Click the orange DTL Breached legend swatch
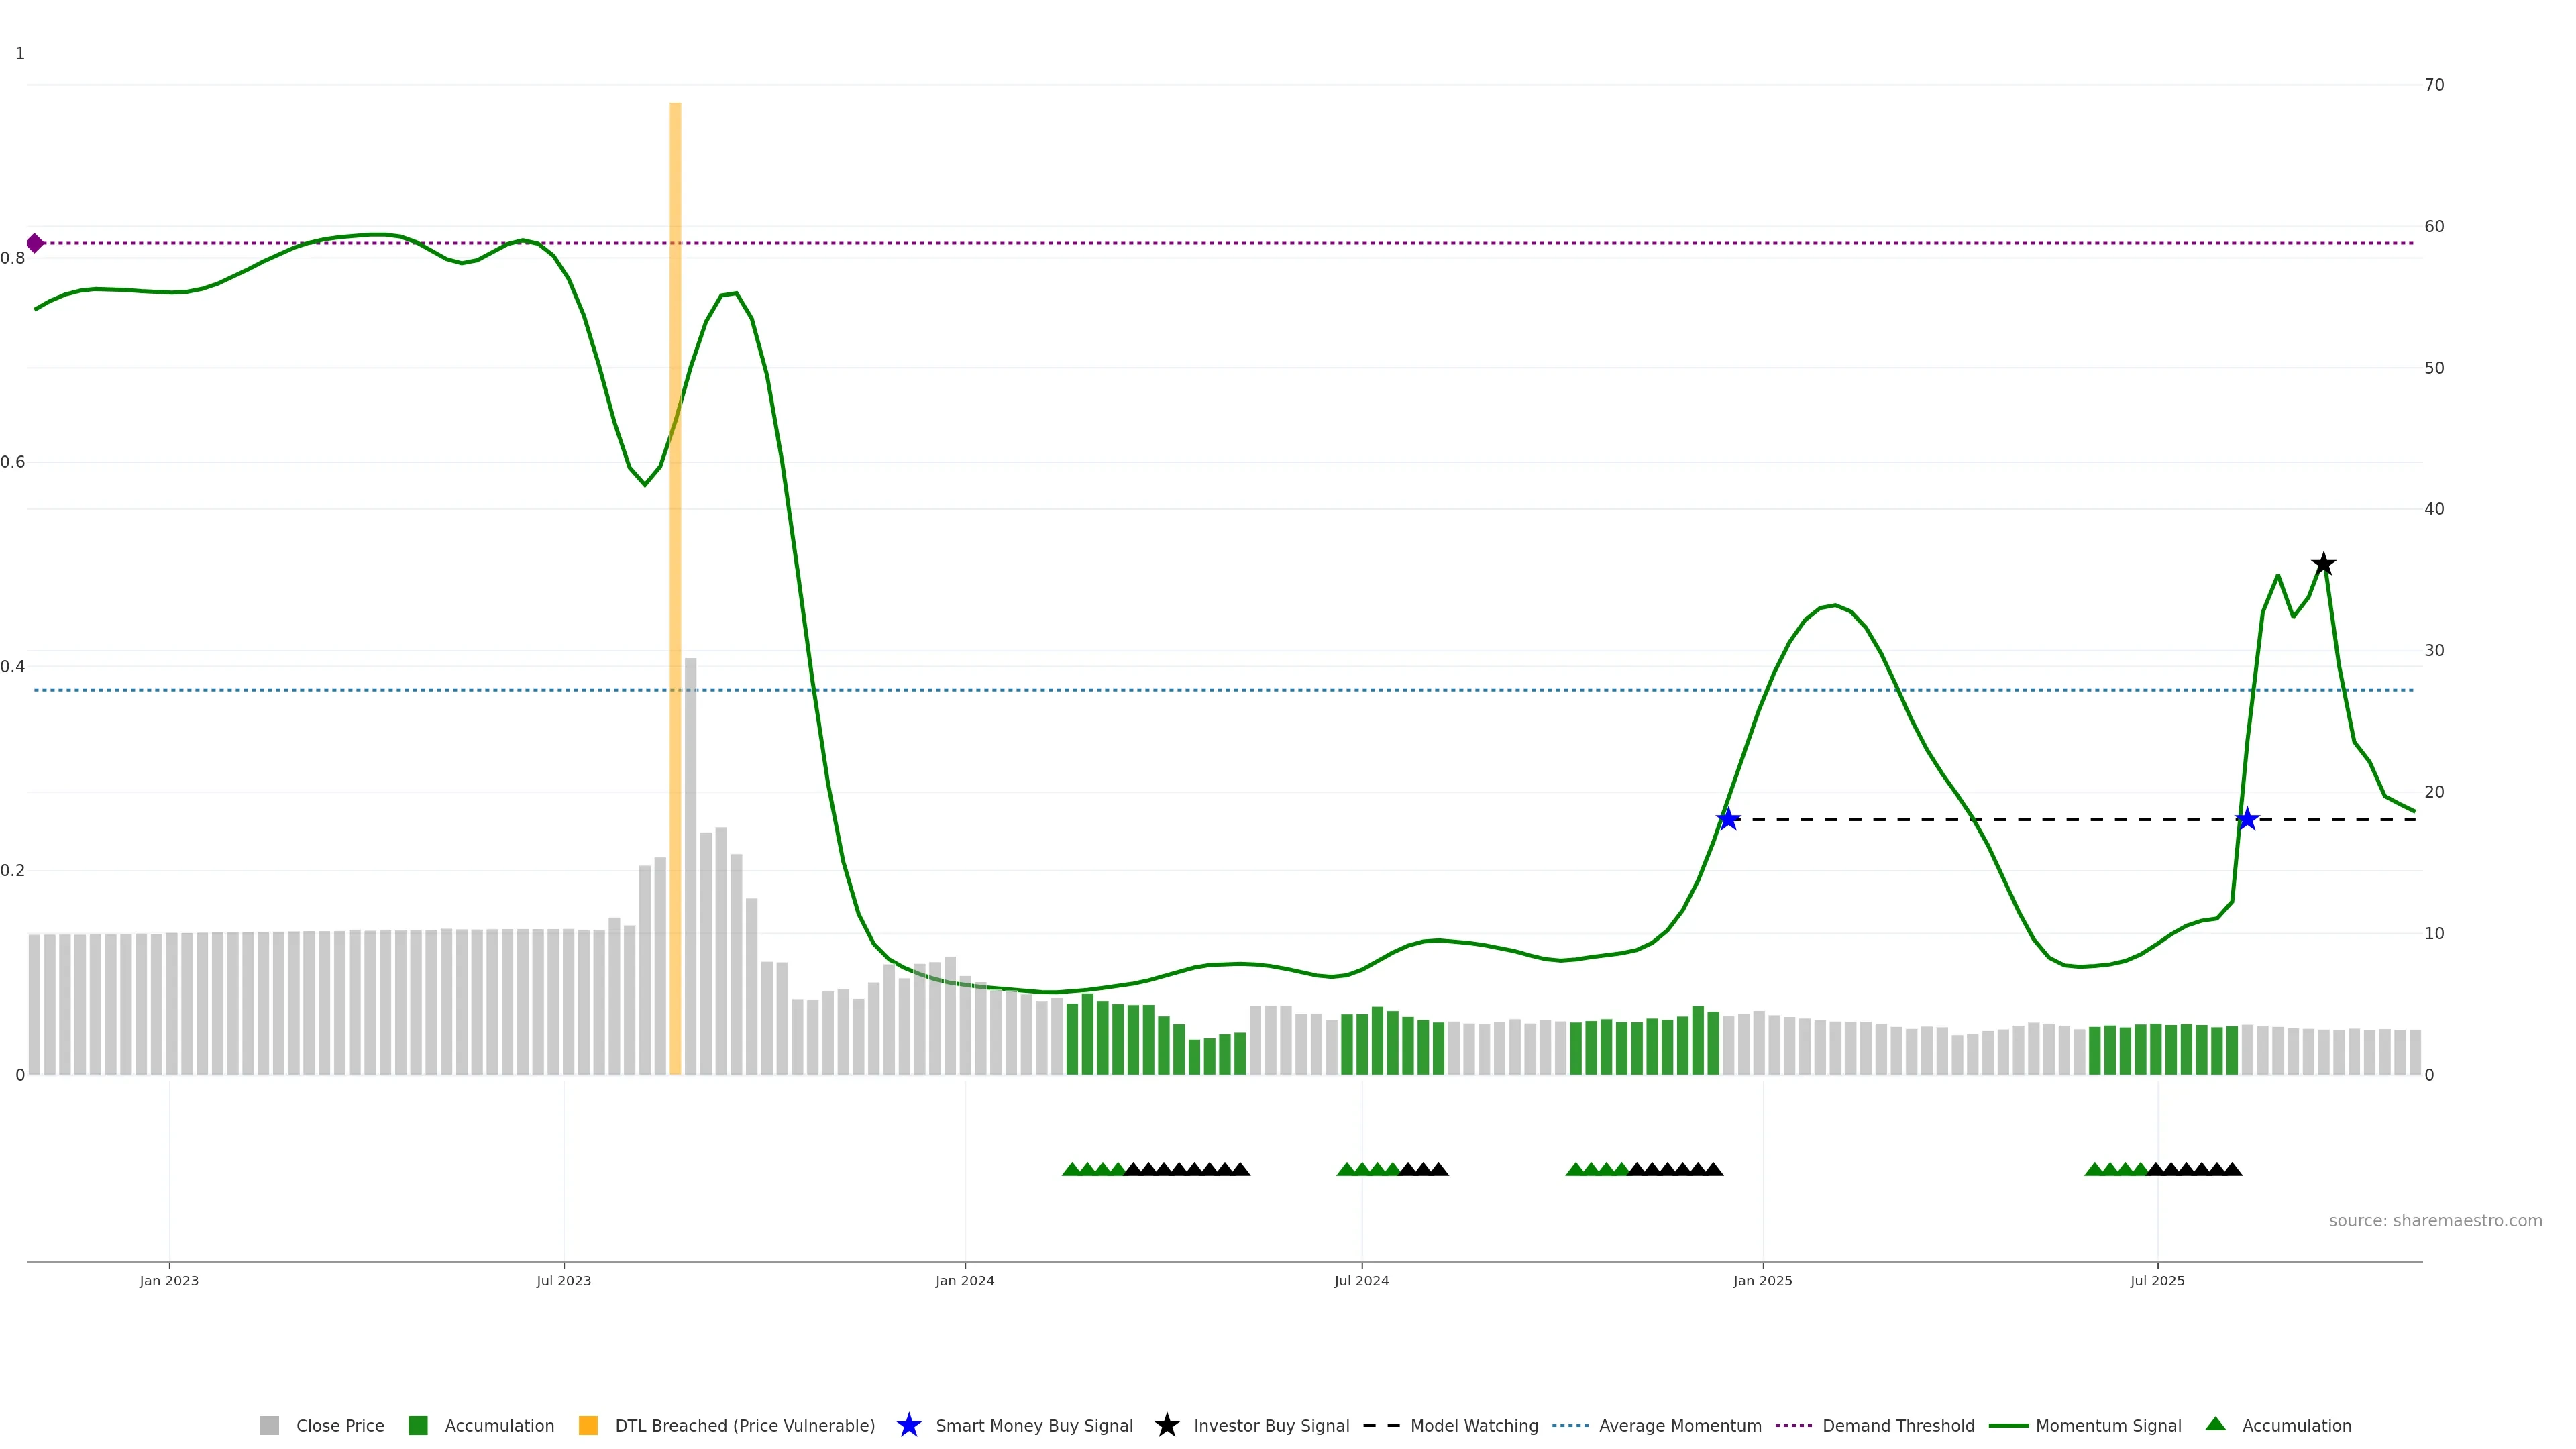This screenshot has height=1449, width=2576. (x=588, y=1425)
